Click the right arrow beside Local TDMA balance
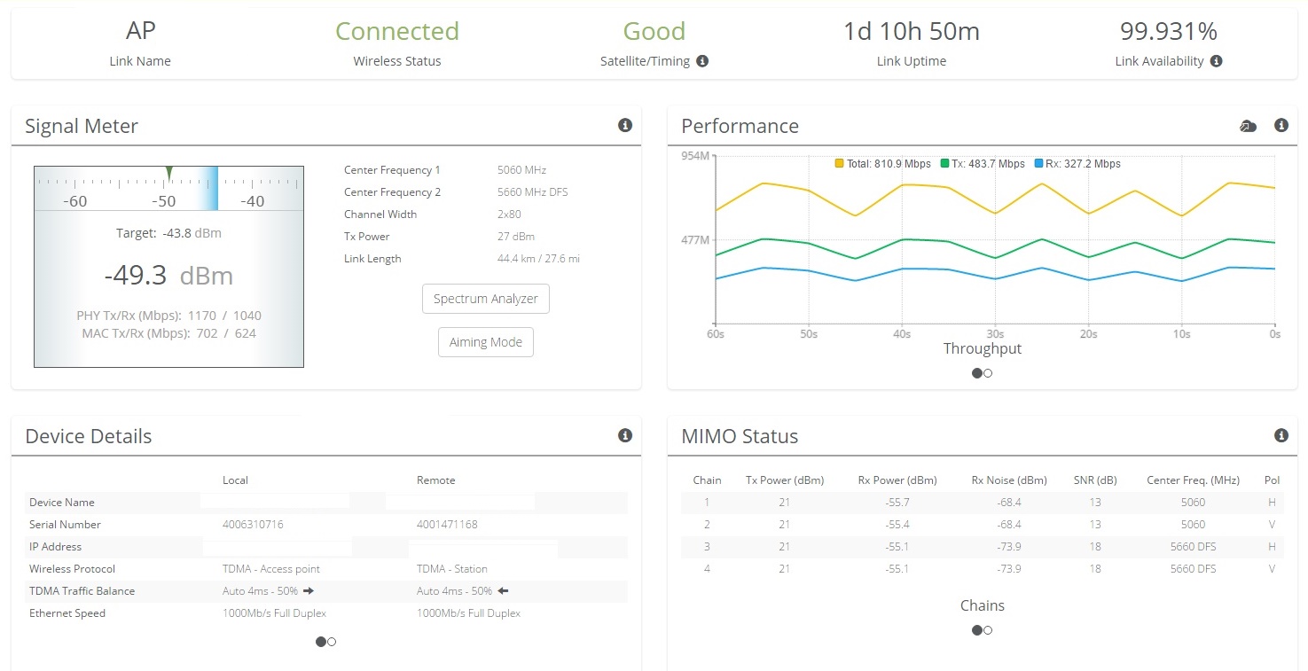Screen dimensions: 1308x671 (x=309, y=590)
